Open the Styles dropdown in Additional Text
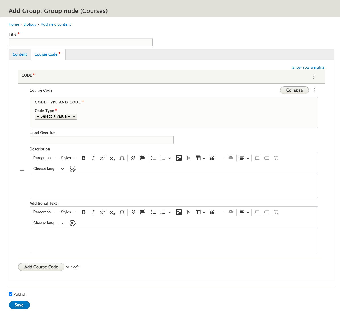The width and height of the screenshot is (340, 319). tap(68, 212)
